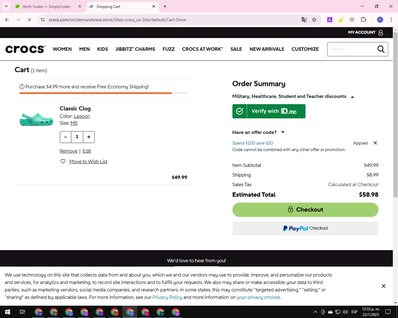Open the Chrome profile avatar

pyautogui.click(x=380, y=20)
